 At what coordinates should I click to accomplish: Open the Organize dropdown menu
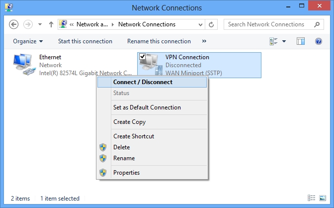[x=28, y=41]
